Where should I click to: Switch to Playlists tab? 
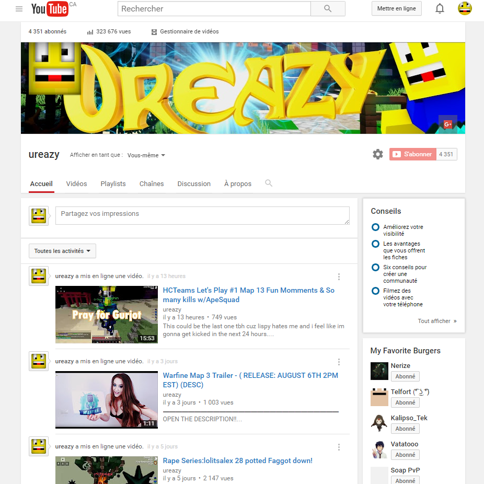[113, 184]
